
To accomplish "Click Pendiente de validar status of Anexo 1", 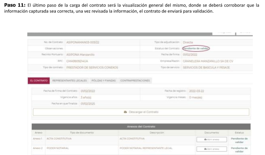I will (x=239, y=140).
